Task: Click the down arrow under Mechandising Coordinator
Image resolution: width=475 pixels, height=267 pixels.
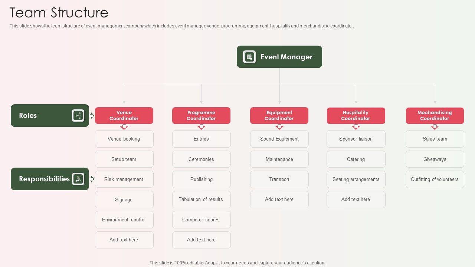Action: pos(435,127)
